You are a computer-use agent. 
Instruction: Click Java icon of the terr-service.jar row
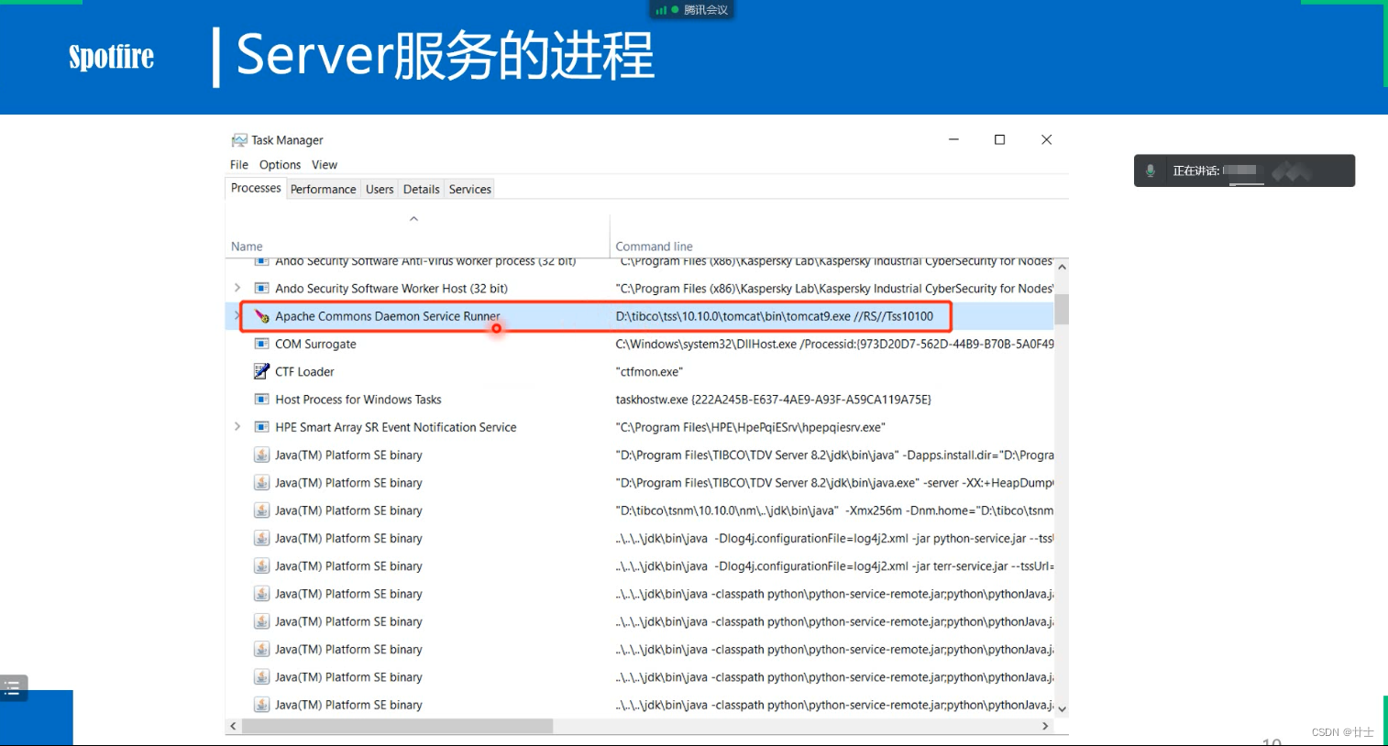pyautogui.click(x=261, y=566)
